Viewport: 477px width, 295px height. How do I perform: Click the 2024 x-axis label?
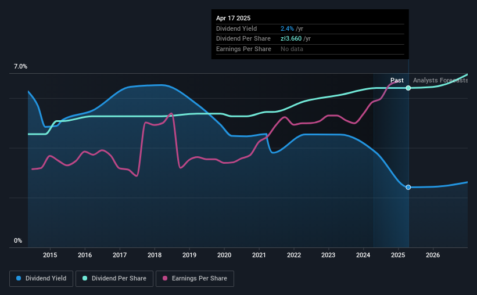tap(363, 255)
